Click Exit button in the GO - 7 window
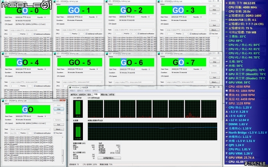Screen dimensions: 268x167 (214, 78)
